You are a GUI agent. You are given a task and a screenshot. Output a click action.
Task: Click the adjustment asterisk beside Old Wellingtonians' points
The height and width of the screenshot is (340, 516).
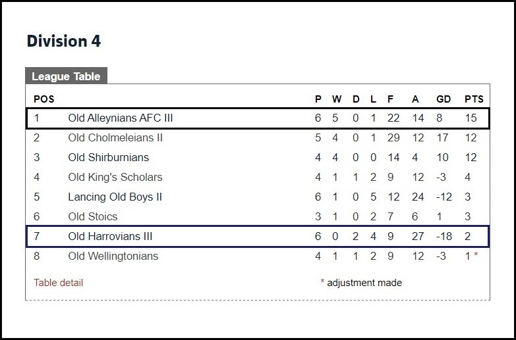pyautogui.click(x=476, y=255)
